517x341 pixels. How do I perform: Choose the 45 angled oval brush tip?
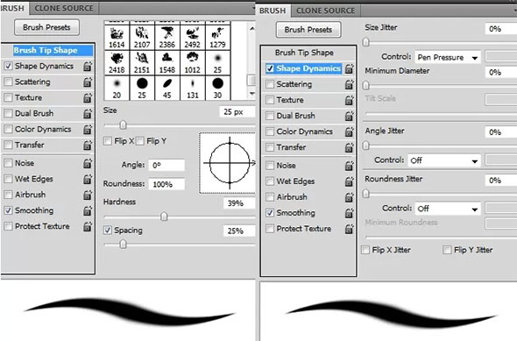pos(167,88)
